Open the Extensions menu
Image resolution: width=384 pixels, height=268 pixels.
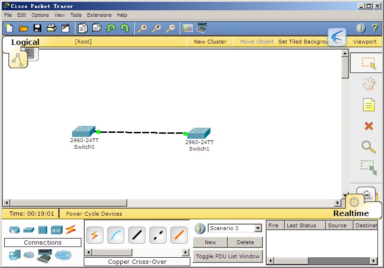[x=99, y=15]
